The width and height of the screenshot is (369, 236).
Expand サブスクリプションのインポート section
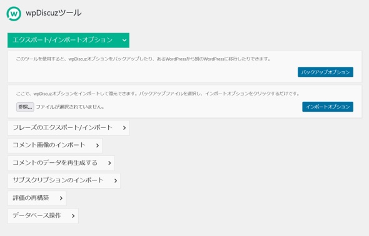pos(64,180)
